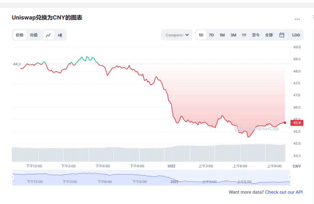The height and width of the screenshot is (204, 314).
Task: Select the 1Y time range
Action: point(244,35)
